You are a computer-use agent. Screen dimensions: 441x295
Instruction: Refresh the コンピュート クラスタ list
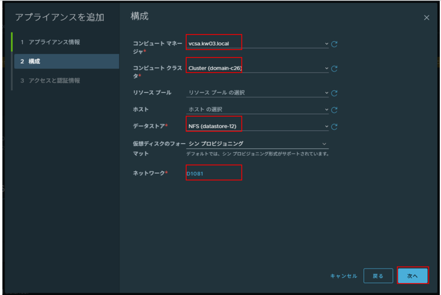point(334,68)
